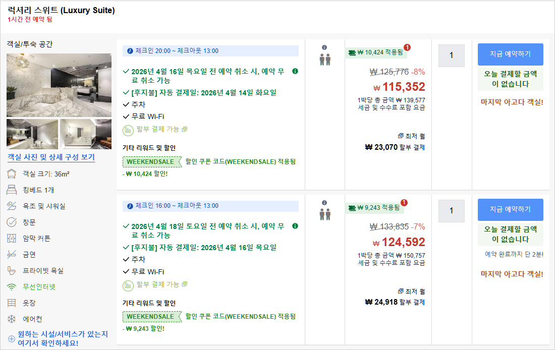Click 할부 결제 가능 link in second offer
Screen dimensions: 555x350
point(162,284)
